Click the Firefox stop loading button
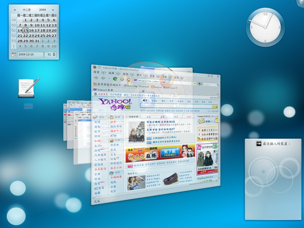 pos(122,79)
